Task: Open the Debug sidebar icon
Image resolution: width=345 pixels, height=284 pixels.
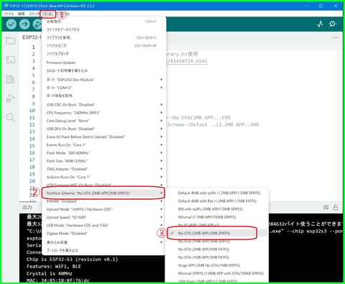Action: click(11, 98)
